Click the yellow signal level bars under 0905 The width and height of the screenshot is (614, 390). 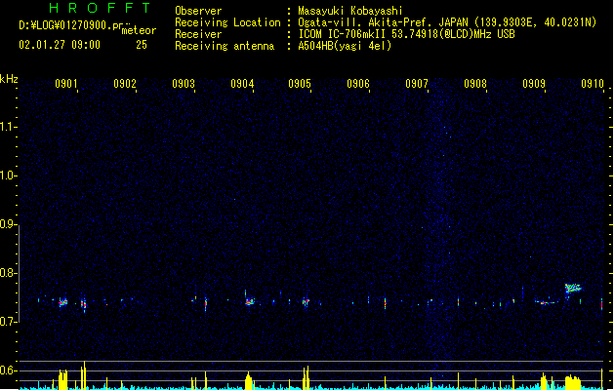click(306, 377)
